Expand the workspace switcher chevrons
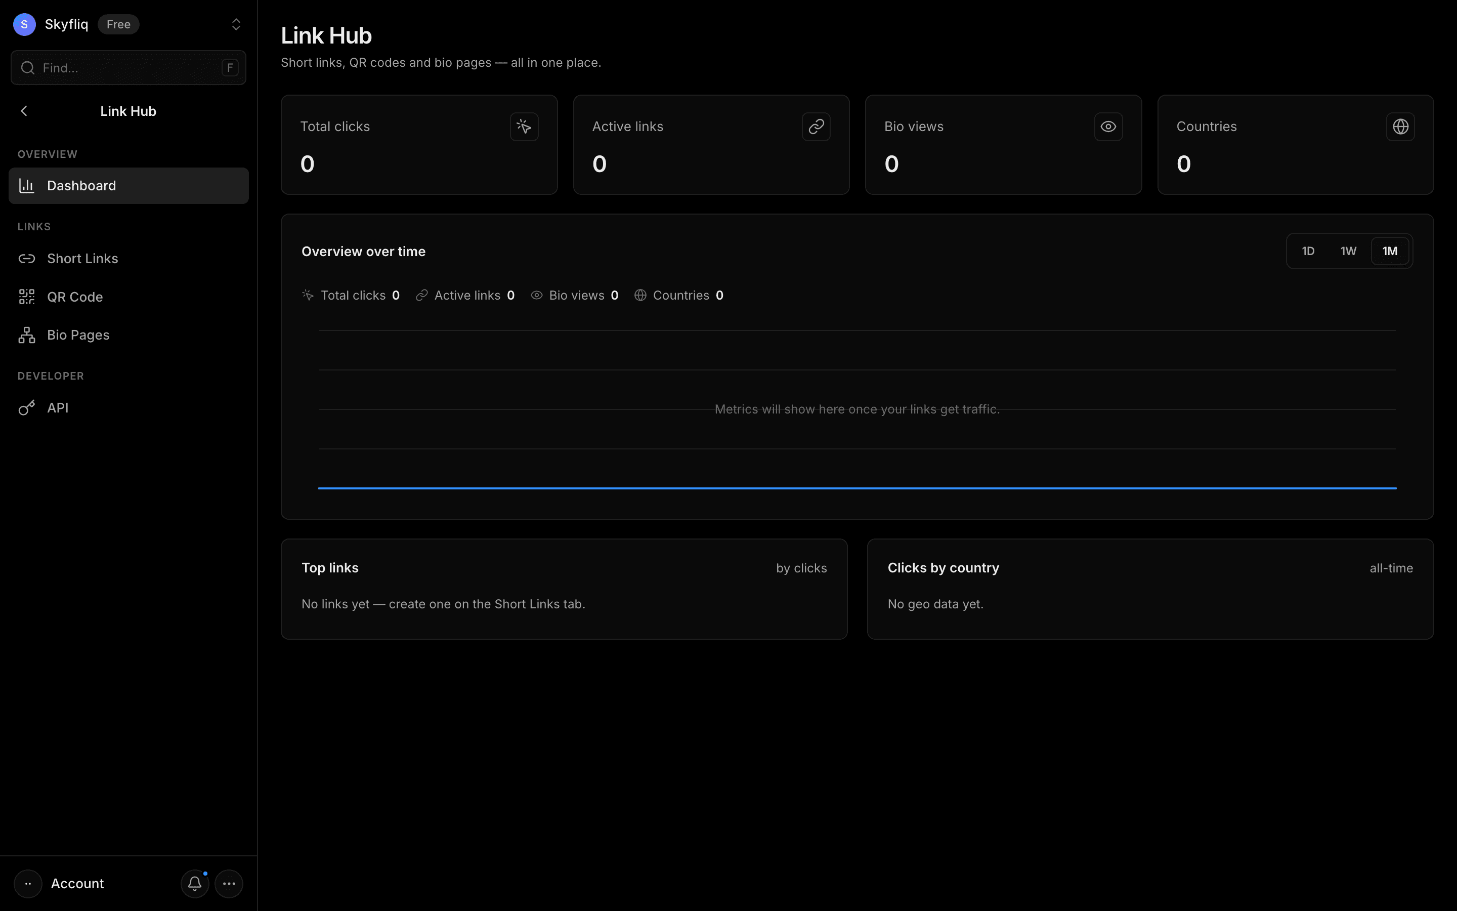 [x=236, y=24]
